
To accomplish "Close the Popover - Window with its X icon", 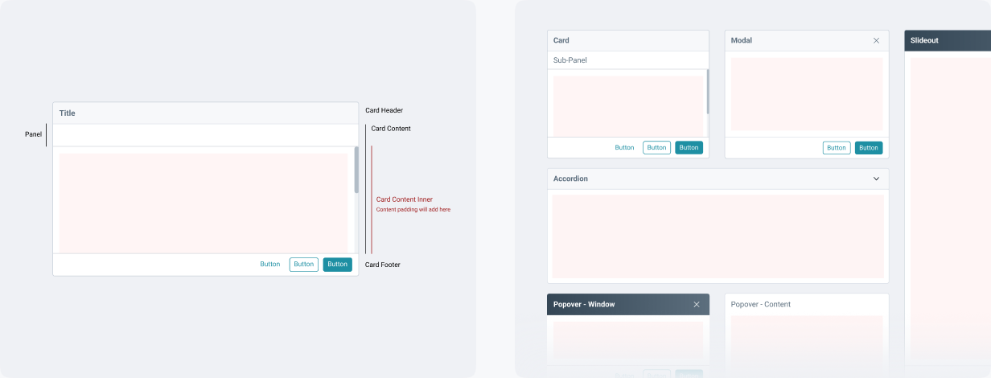I will coord(697,304).
